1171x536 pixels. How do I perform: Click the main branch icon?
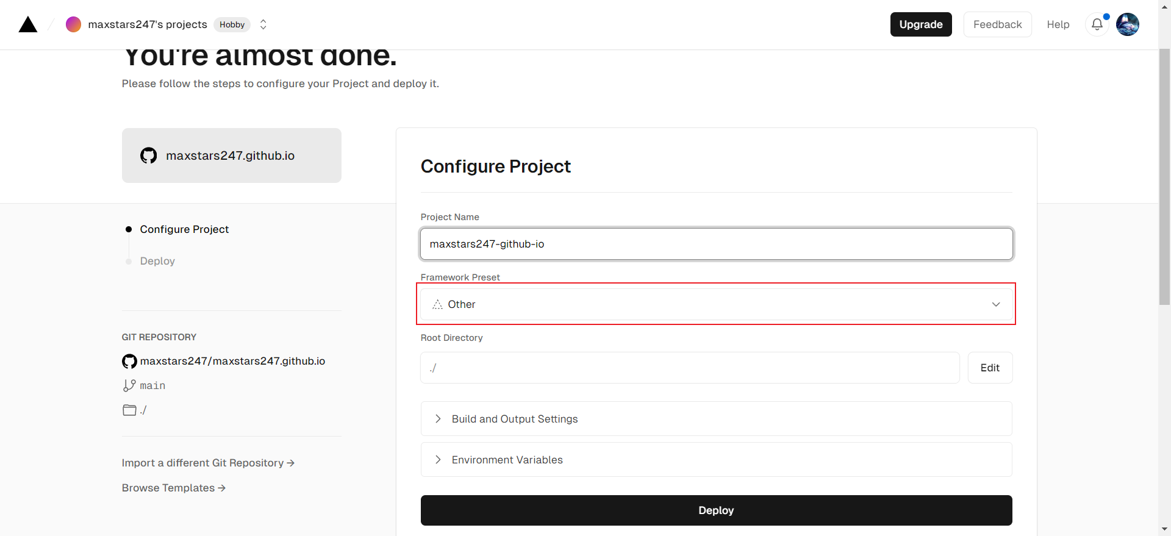click(129, 385)
